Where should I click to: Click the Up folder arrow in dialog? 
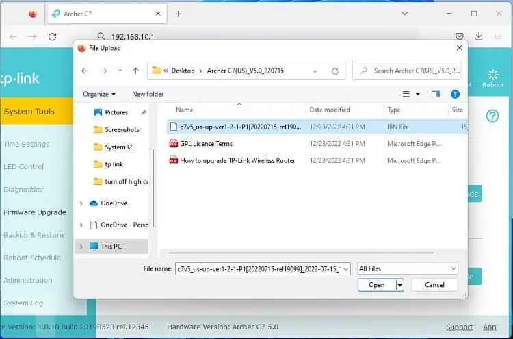(135, 71)
